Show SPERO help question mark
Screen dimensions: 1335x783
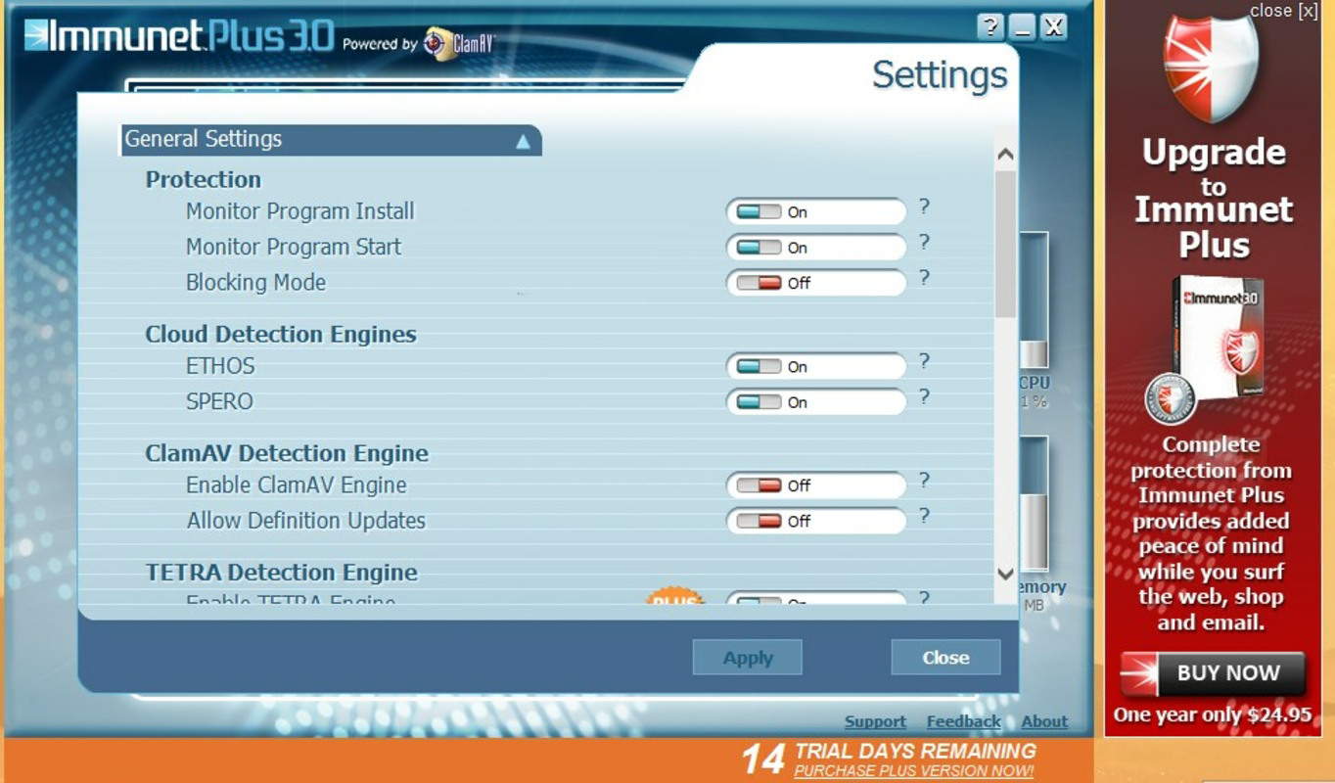(x=924, y=397)
